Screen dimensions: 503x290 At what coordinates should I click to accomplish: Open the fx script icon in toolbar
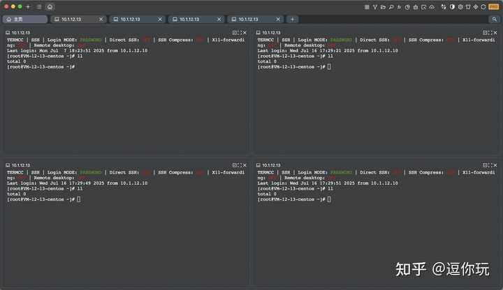pos(399,7)
